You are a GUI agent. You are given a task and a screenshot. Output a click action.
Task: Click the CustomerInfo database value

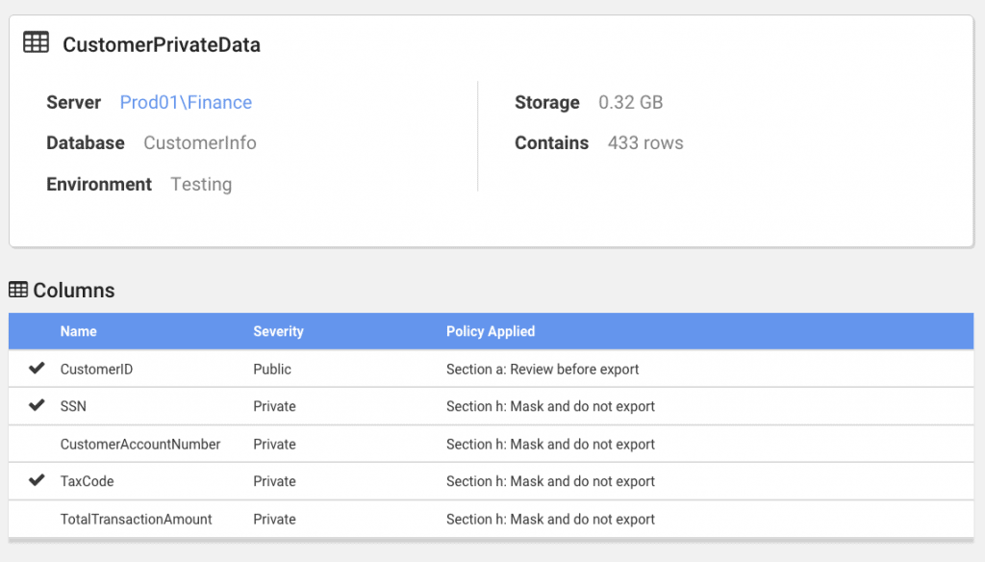(x=200, y=143)
